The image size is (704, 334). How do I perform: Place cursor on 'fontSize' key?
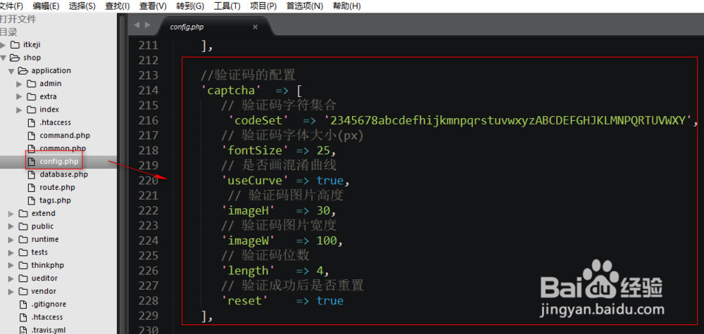pos(255,150)
